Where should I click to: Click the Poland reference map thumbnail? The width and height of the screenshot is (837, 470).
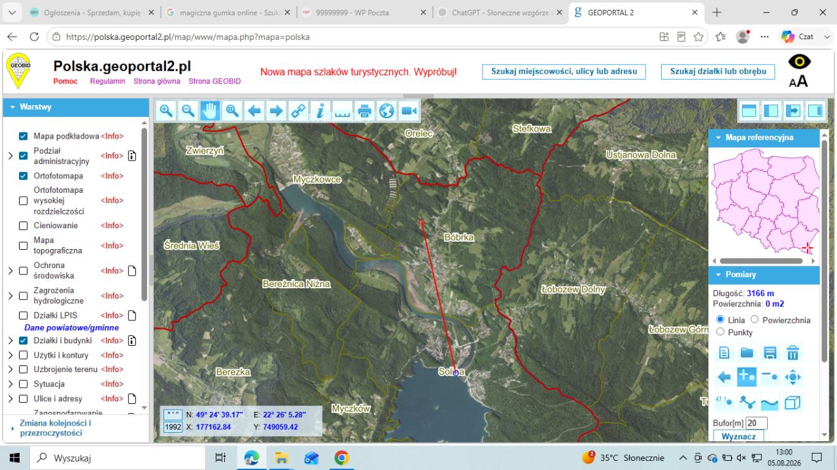click(x=764, y=201)
